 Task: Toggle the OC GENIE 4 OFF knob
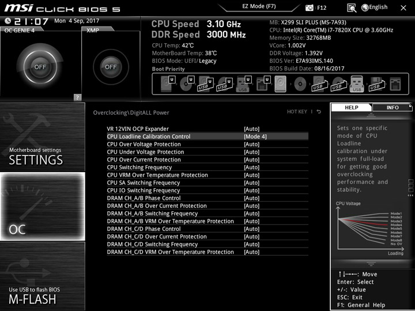(x=40, y=67)
